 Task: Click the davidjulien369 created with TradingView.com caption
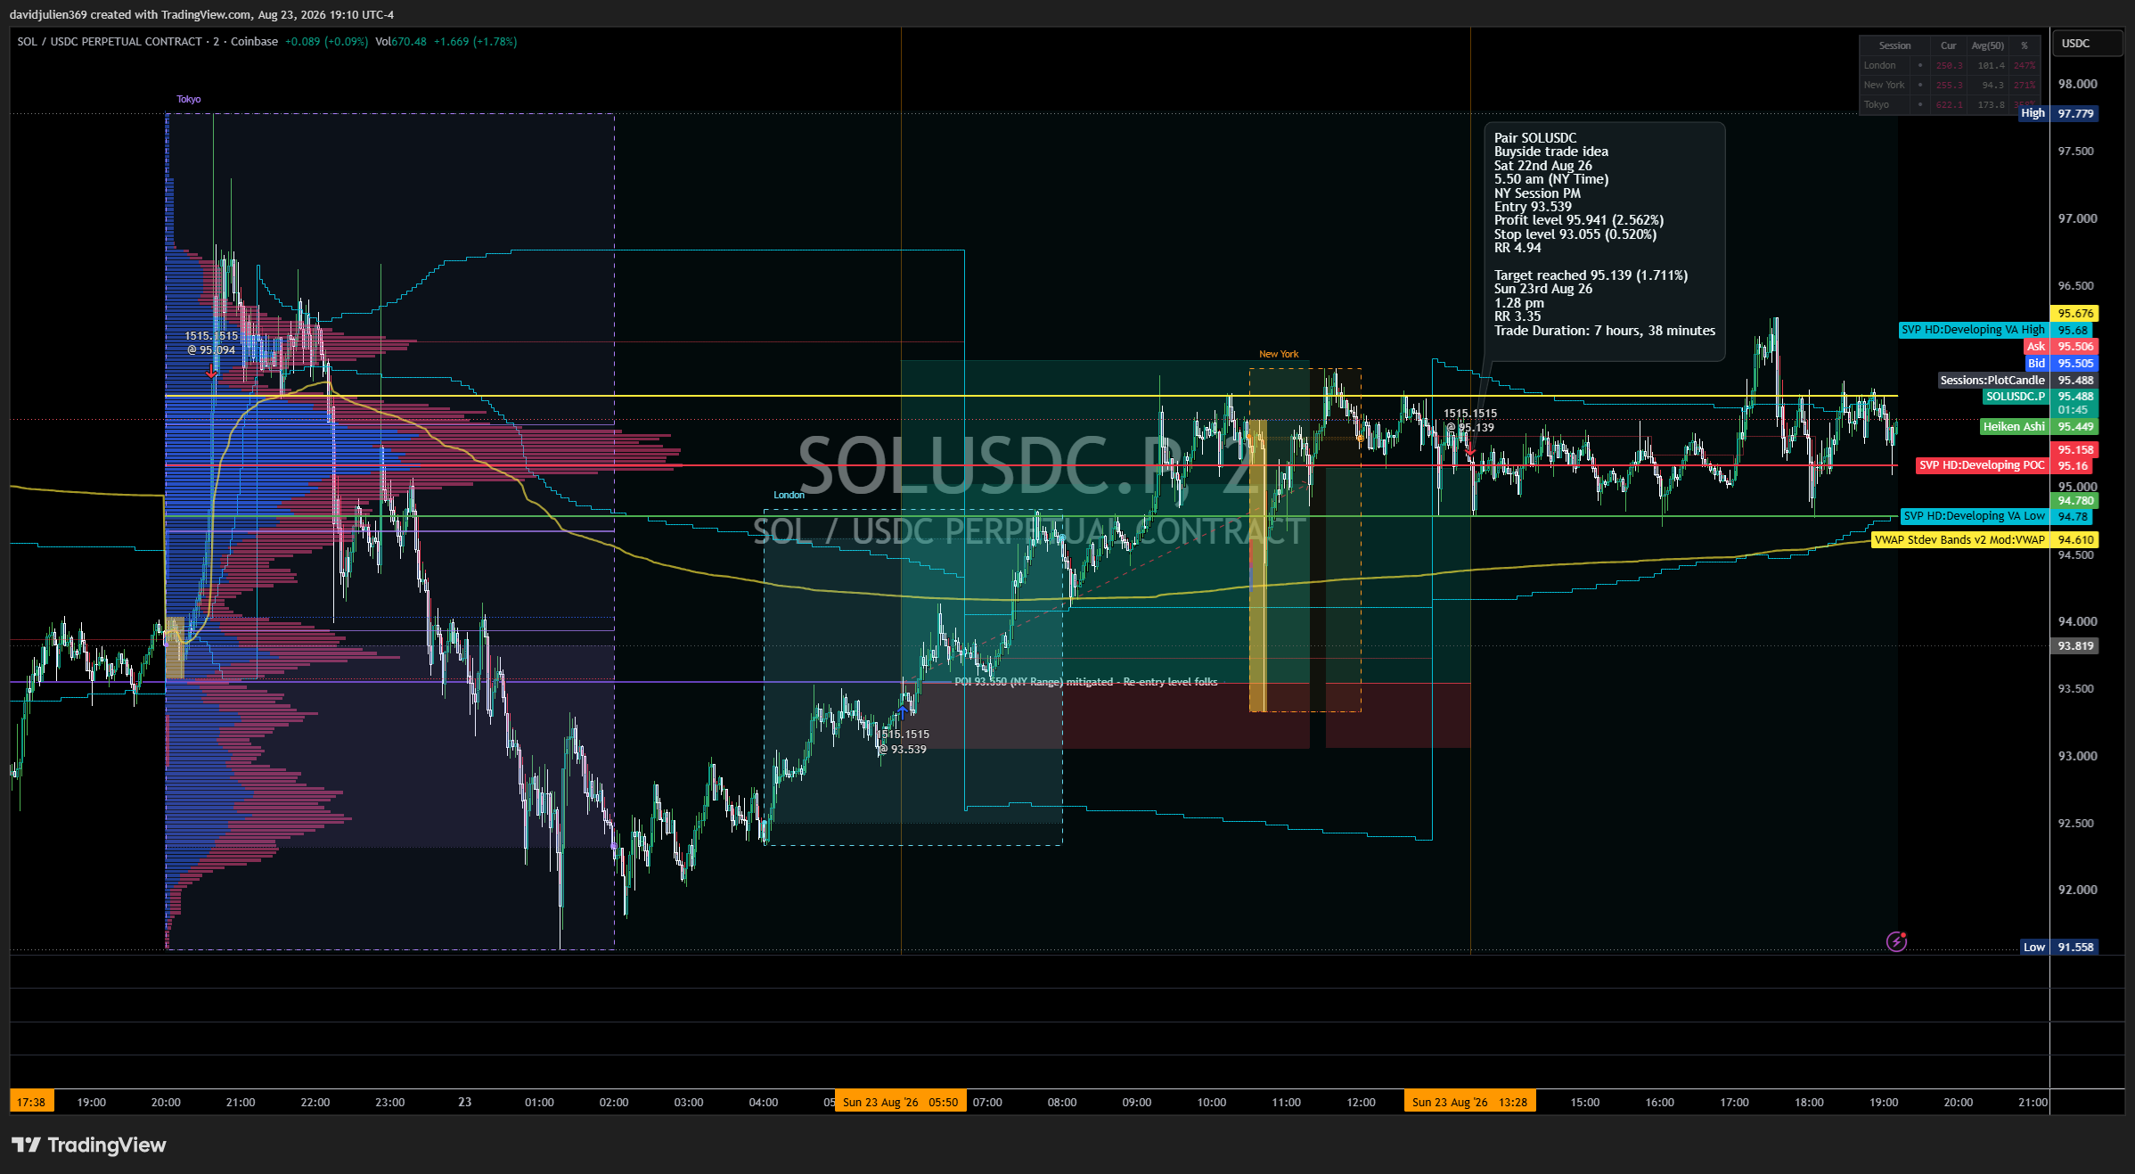click(x=201, y=14)
